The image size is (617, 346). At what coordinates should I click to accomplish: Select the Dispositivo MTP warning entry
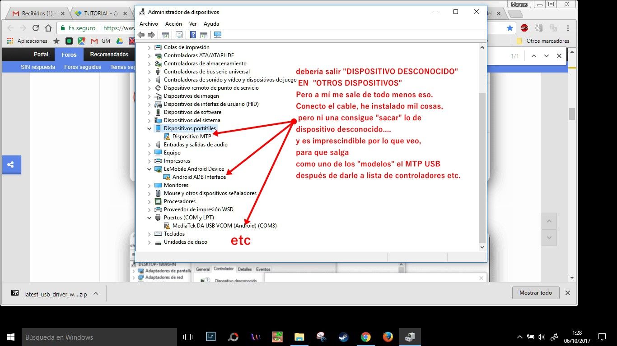click(x=192, y=137)
